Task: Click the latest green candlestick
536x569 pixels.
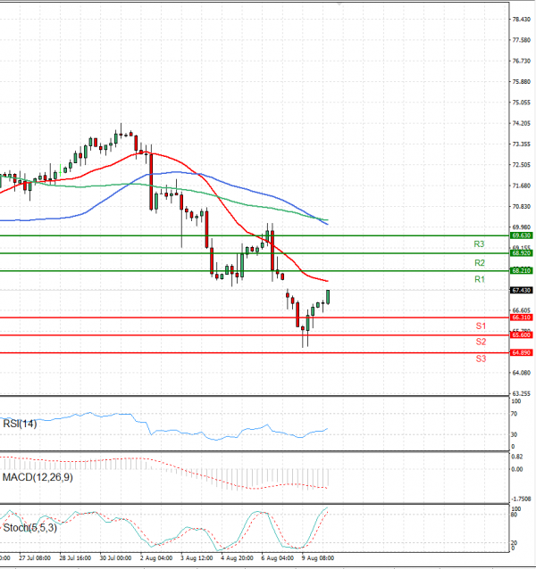Action: (x=328, y=297)
